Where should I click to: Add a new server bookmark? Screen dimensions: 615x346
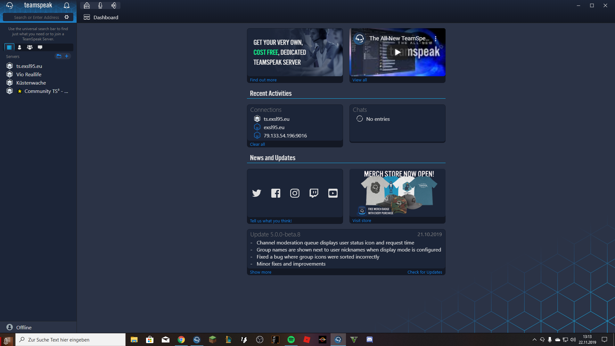(x=67, y=56)
